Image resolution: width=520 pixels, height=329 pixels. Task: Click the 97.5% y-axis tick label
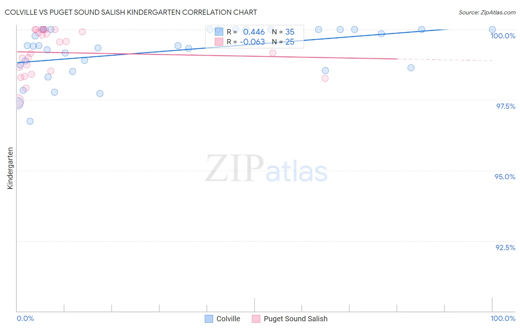[506, 106]
